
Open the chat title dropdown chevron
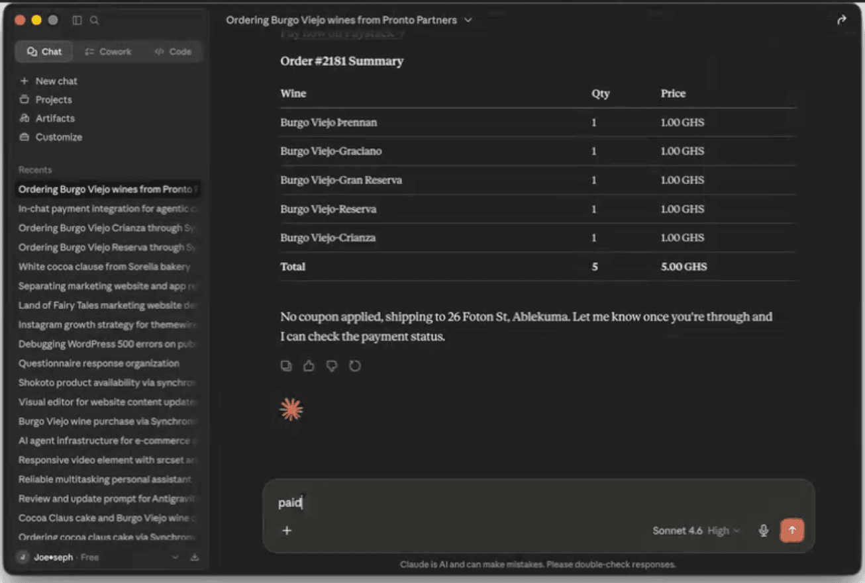point(468,20)
